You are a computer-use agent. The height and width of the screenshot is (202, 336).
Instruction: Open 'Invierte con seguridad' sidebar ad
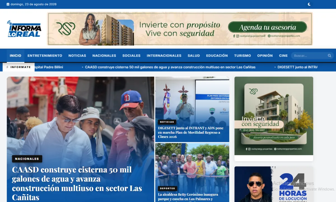(274, 116)
